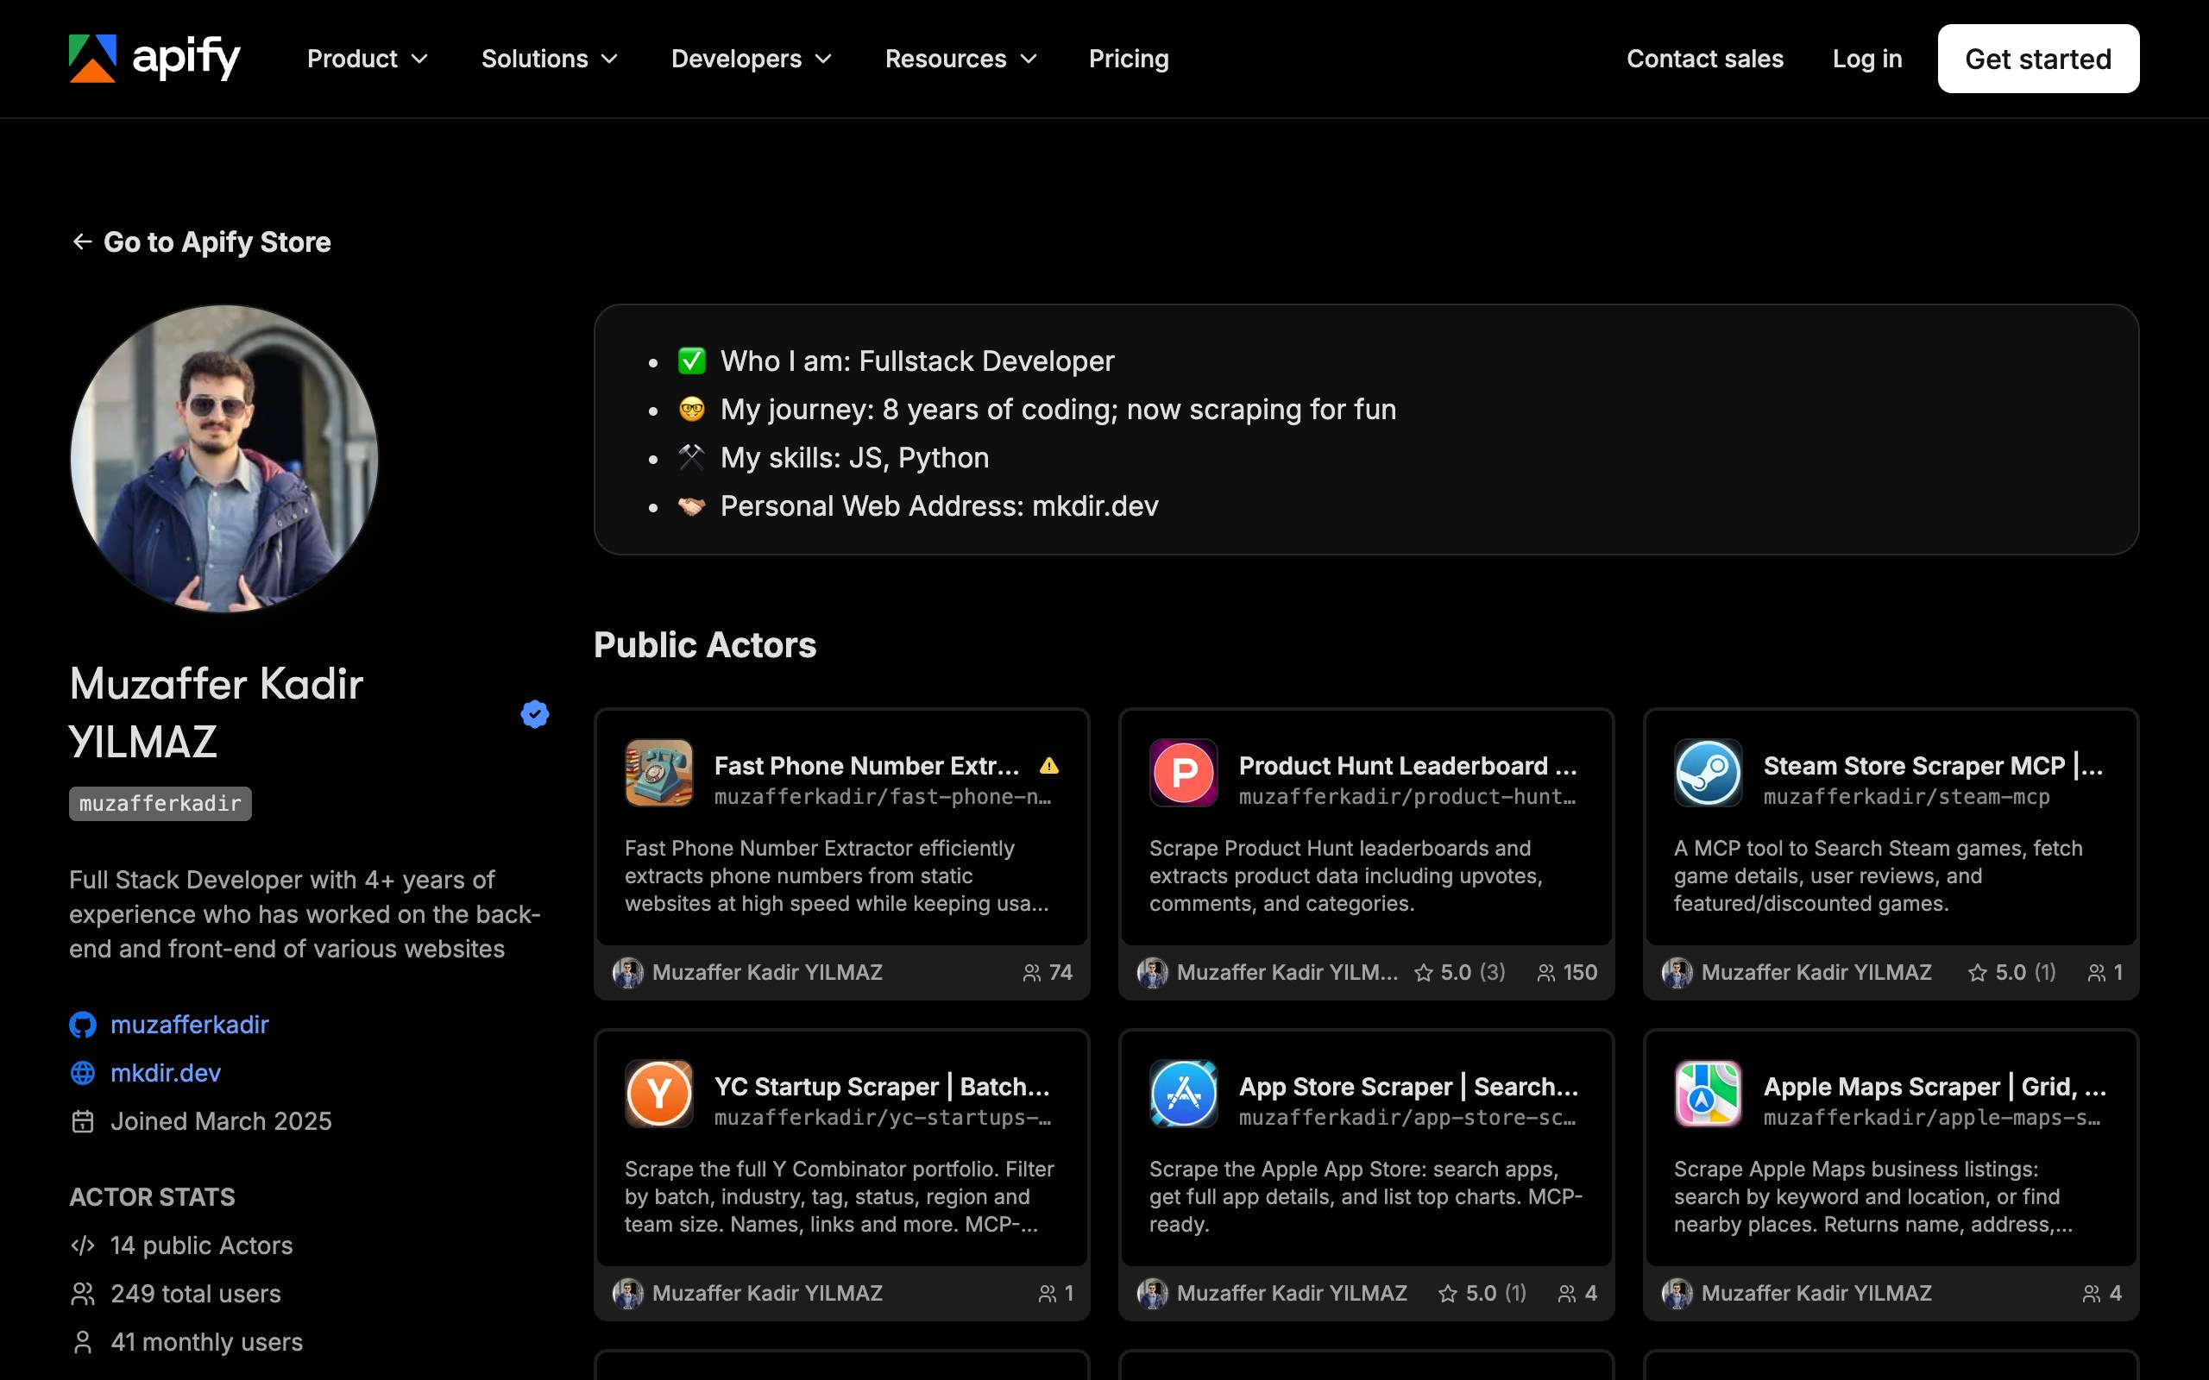This screenshot has width=2209, height=1380.
Task: Click the users icon beside 249 total users
Action: click(x=83, y=1295)
